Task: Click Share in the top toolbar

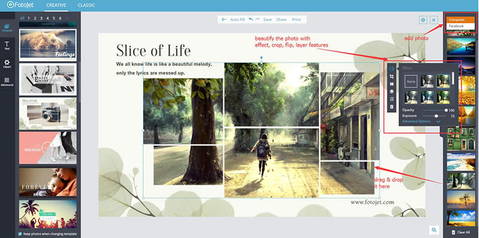Action: [281, 20]
